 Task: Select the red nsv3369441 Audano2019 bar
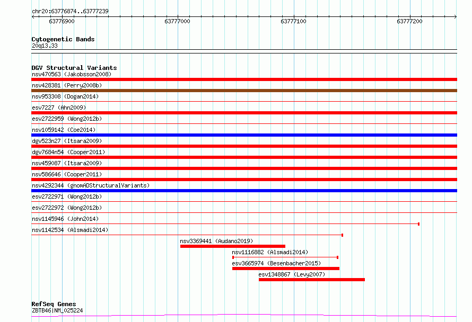pos(233,246)
